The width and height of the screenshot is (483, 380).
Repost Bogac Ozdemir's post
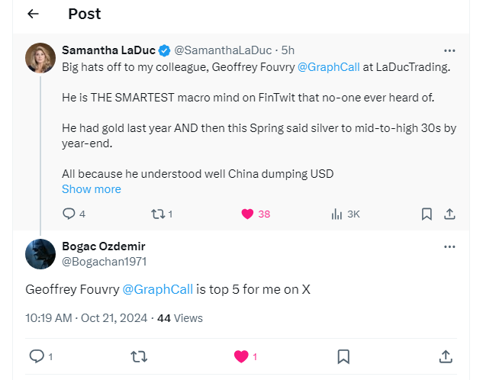[138, 356]
